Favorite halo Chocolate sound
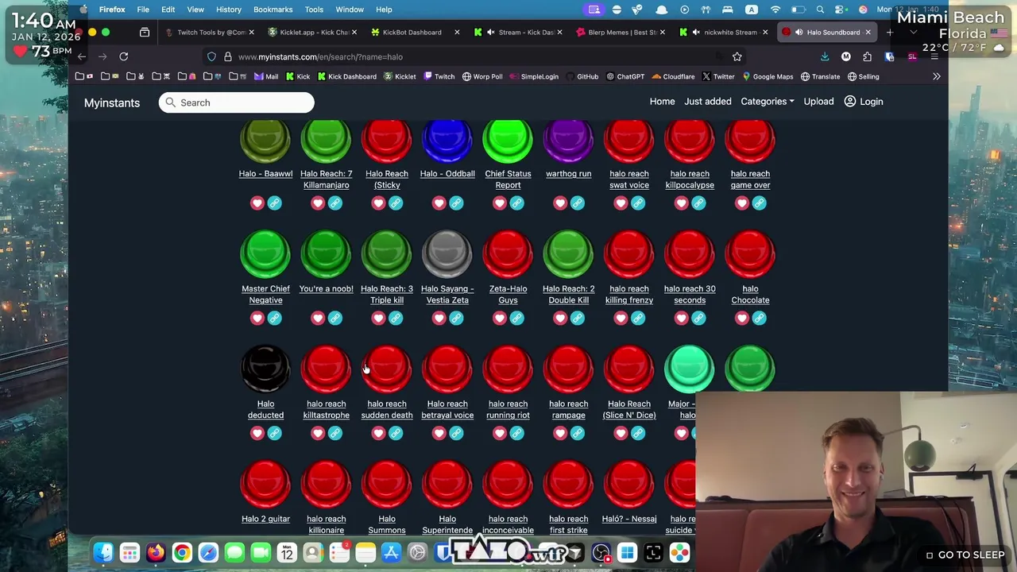Viewport: 1017px width, 572px height. point(741,319)
